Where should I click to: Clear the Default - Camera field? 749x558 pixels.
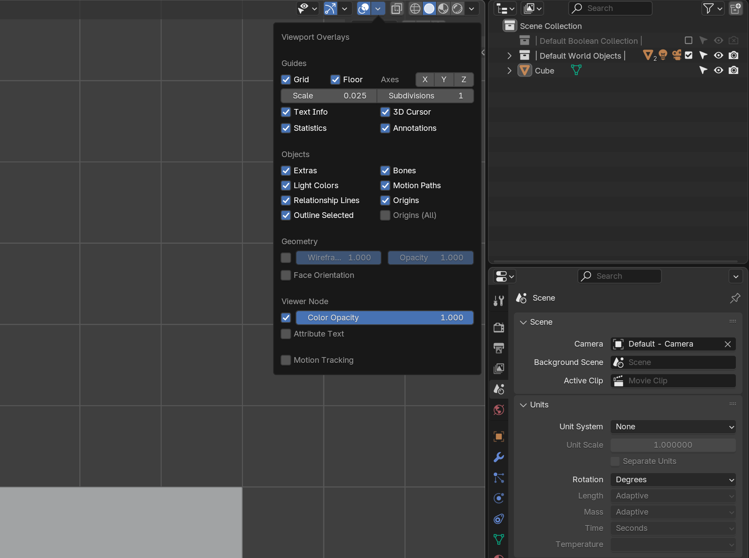(728, 344)
